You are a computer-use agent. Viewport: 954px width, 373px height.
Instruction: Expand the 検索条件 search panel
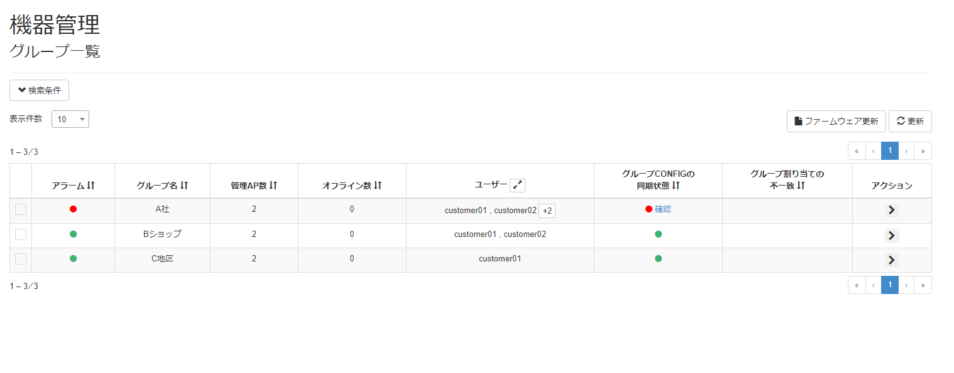click(x=39, y=90)
